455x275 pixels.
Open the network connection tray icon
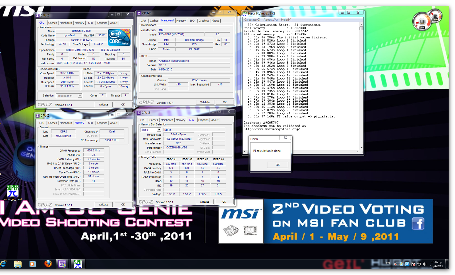pyautogui.click(x=419, y=264)
